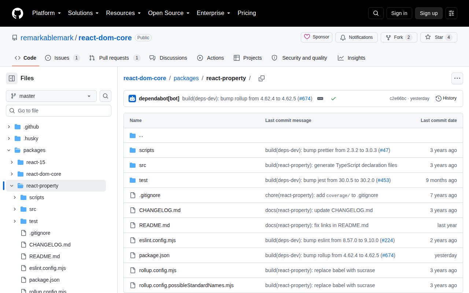Search files magnifier icon in sidebar
469x293 pixels.
pos(106,96)
